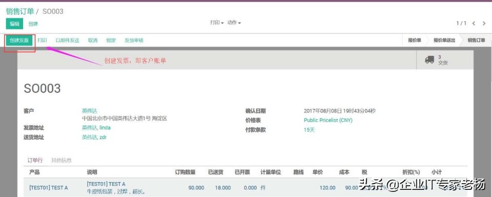Screen dimensions: 492x197
Task: Click the 已送货 column header
Action: coord(216,172)
